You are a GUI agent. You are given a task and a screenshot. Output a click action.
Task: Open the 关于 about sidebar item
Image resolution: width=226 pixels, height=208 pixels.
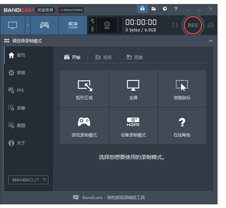29,143
